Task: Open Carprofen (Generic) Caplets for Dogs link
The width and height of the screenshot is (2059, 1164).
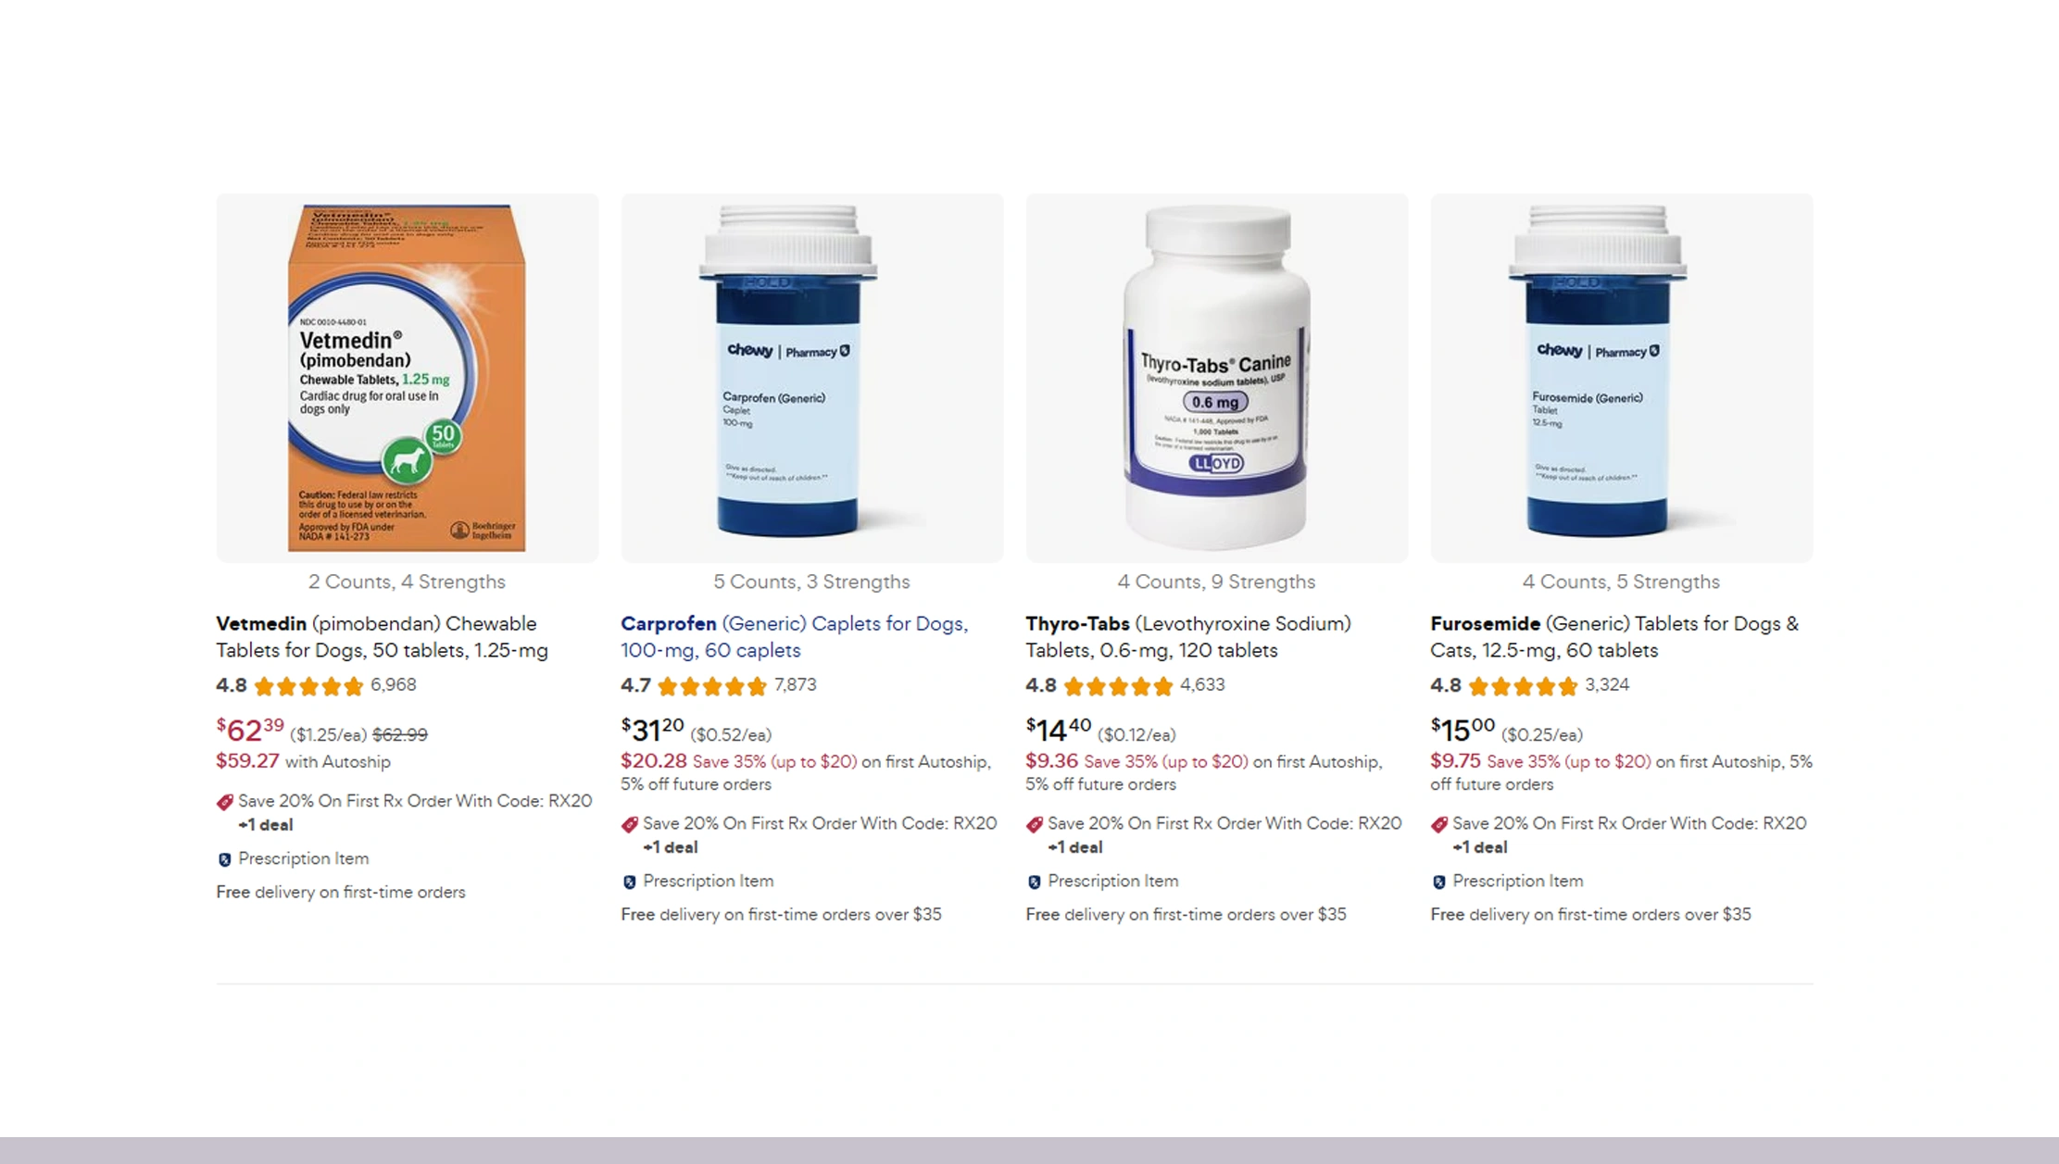Action: point(795,637)
